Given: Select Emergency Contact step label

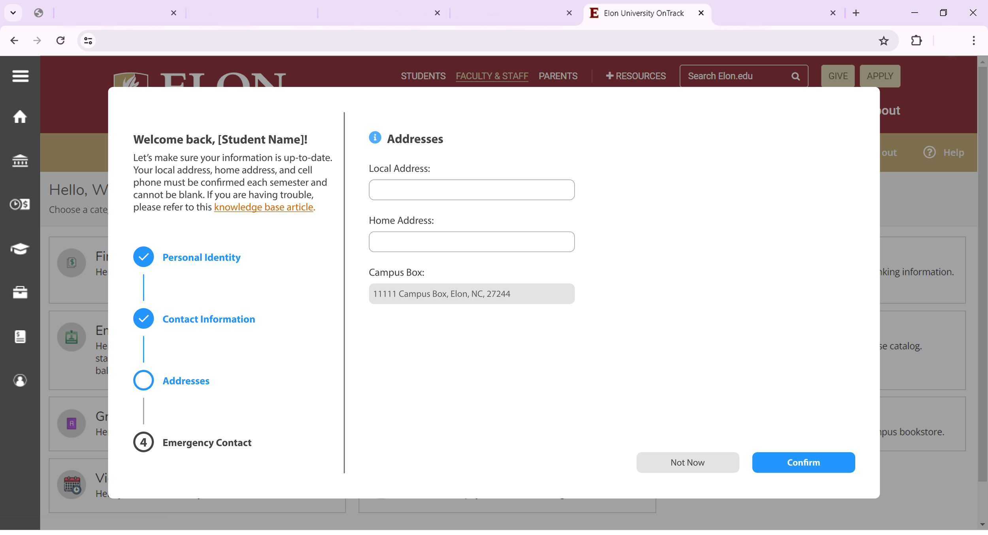Looking at the screenshot, I should tap(207, 443).
